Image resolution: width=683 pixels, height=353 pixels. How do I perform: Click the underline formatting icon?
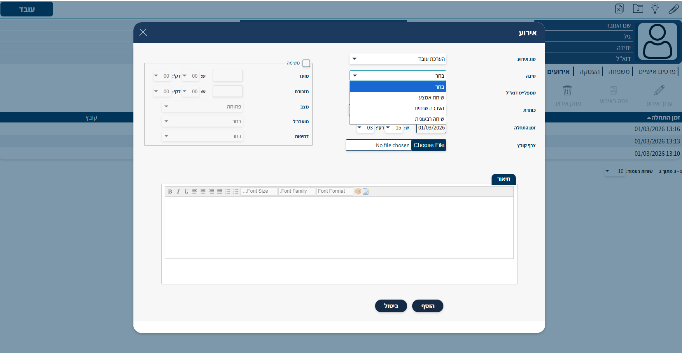(186, 191)
